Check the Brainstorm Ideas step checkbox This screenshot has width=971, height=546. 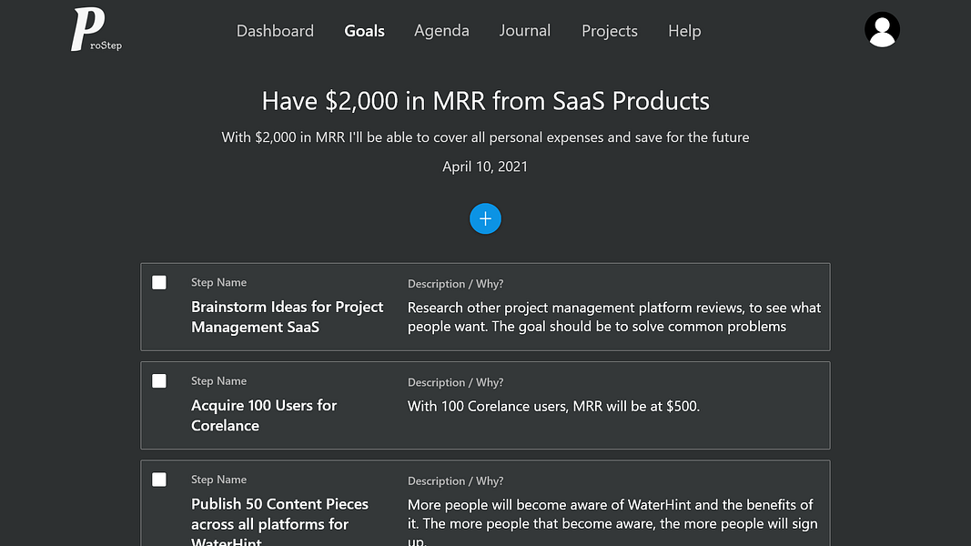click(159, 282)
